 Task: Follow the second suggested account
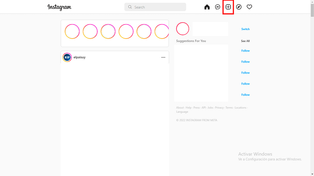[x=245, y=62]
